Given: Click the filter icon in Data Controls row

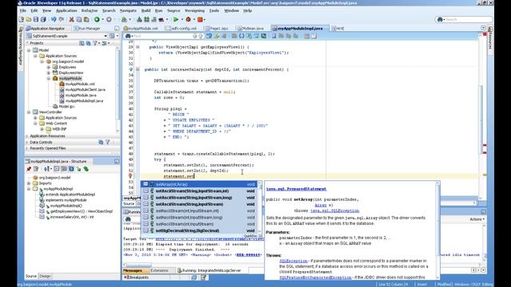Looking at the screenshot, I should 108,142.
